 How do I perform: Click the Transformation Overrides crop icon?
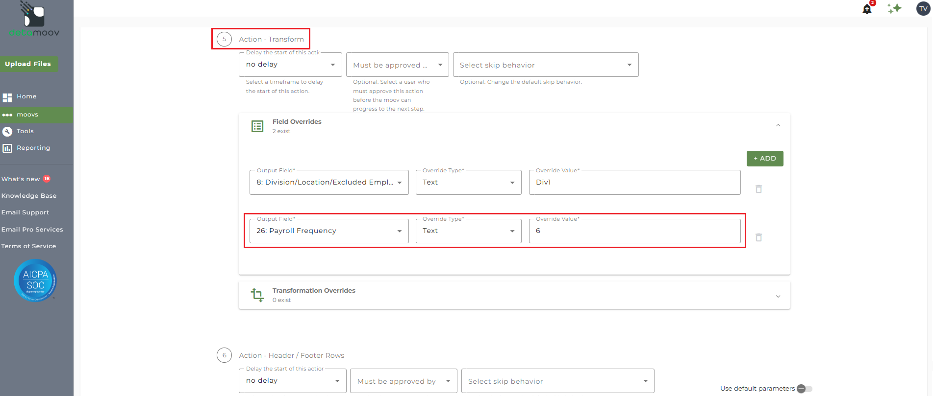tap(257, 295)
